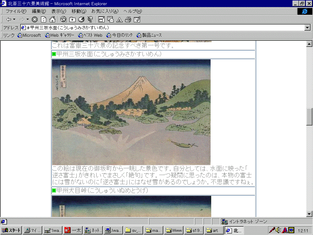Click the イントラネット ゾーン status text
Viewport: 313px width, 235px height.
click(248, 222)
